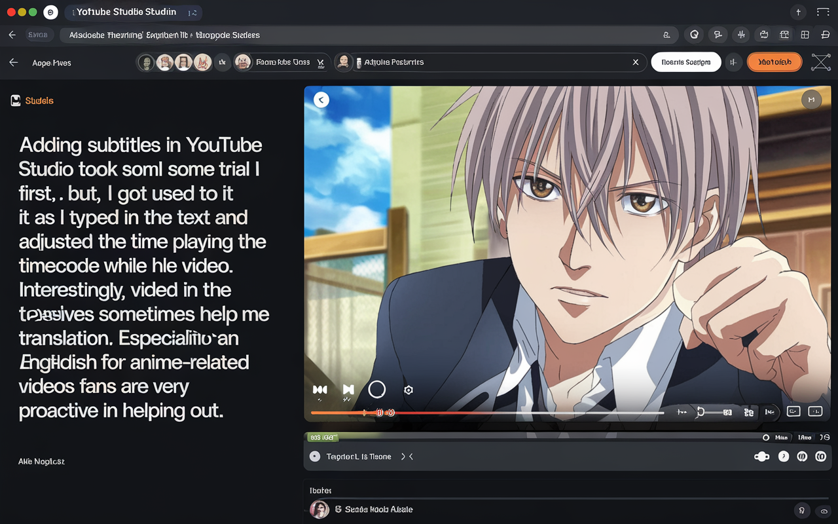Click the green timecode badge on the timeline
838x524 pixels.
click(321, 437)
